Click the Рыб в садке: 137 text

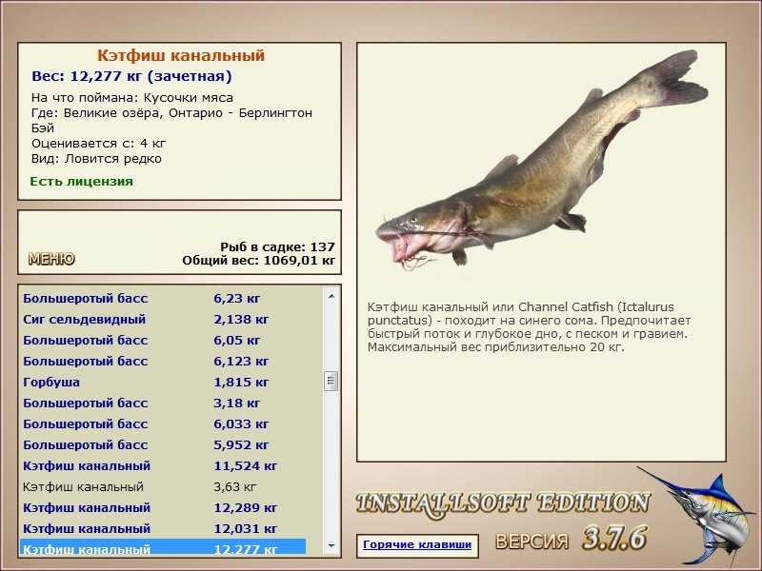click(x=277, y=246)
